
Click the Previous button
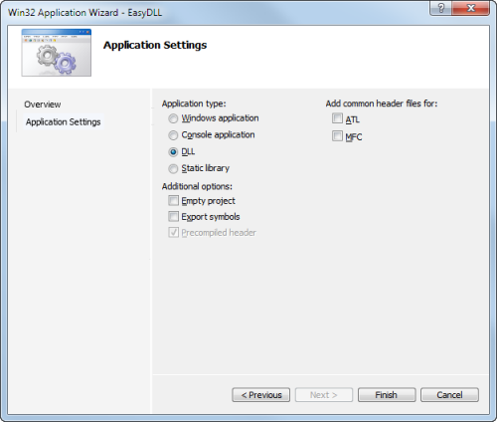tap(261, 395)
